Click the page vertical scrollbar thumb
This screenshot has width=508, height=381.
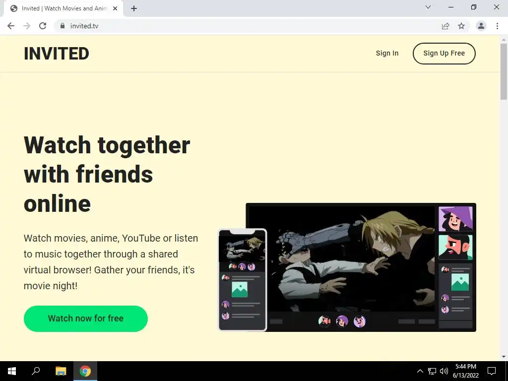click(504, 71)
